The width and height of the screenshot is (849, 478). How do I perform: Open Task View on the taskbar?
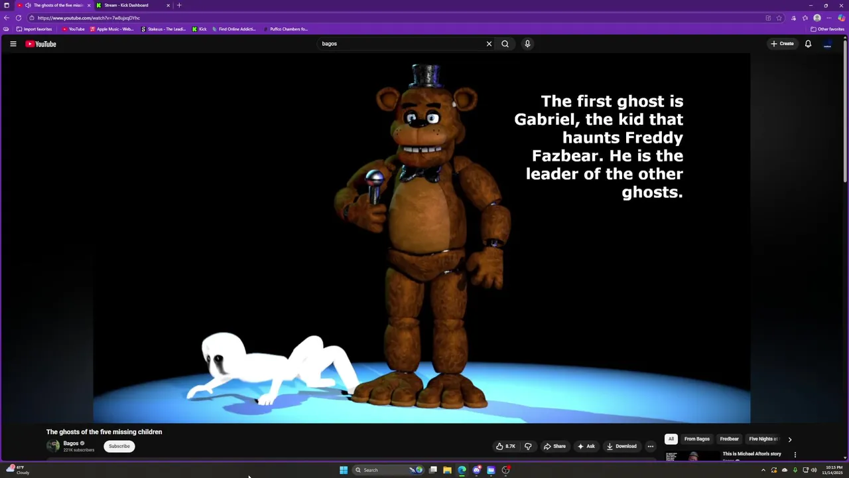pyautogui.click(x=433, y=470)
